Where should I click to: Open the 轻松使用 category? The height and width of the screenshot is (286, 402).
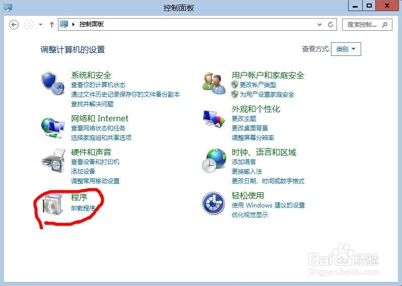[248, 195]
